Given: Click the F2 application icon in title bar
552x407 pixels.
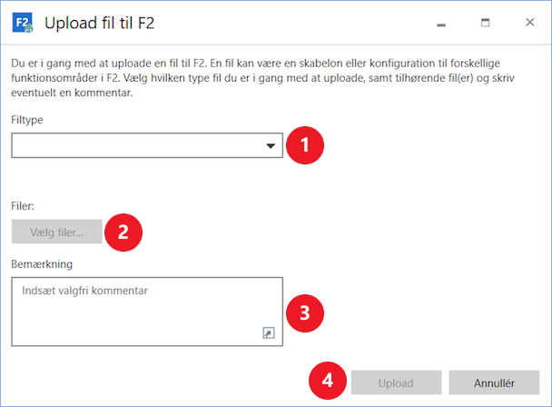Looking at the screenshot, I should (23, 23).
